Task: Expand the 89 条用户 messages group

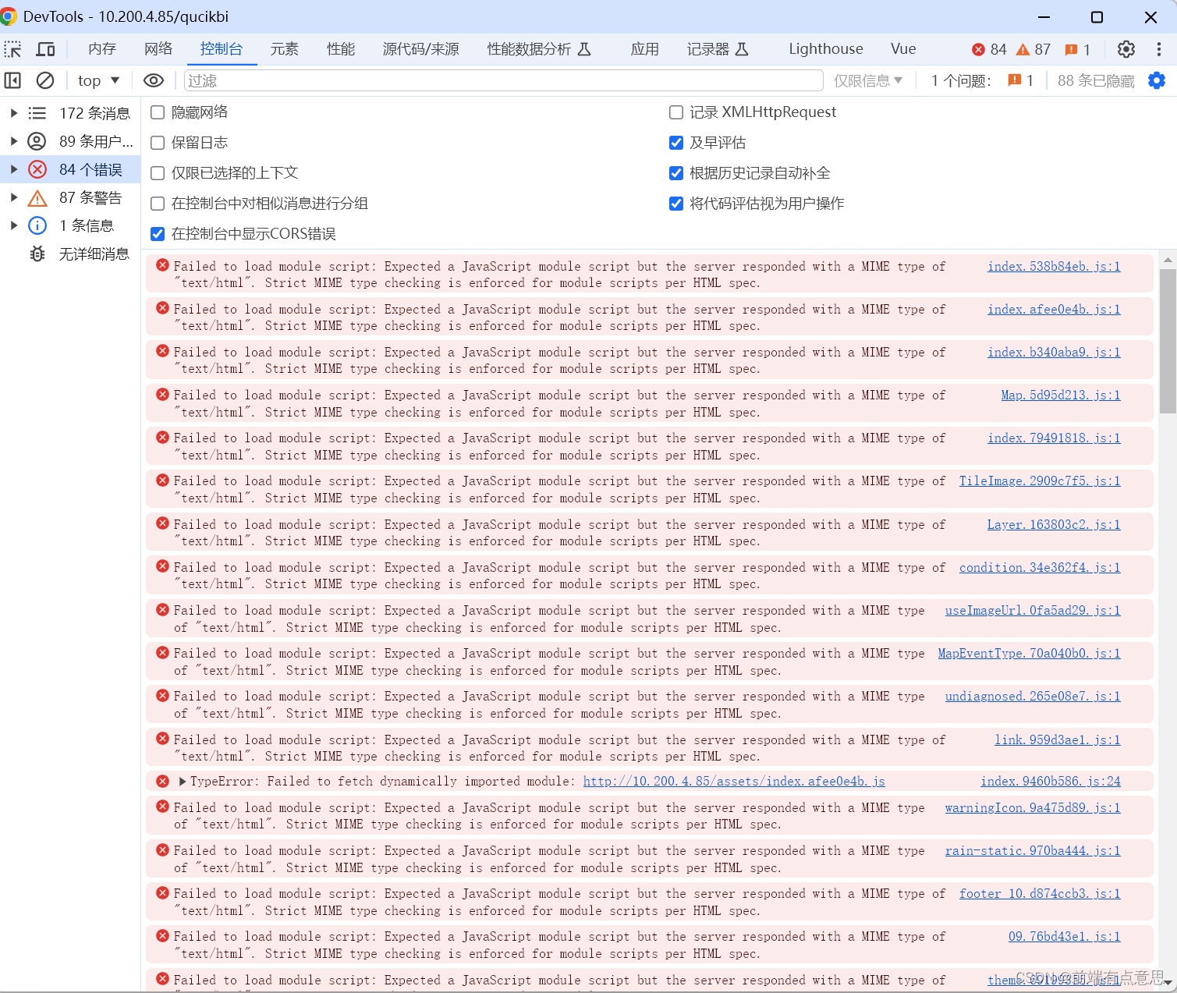Action: [x=13, y=141]
